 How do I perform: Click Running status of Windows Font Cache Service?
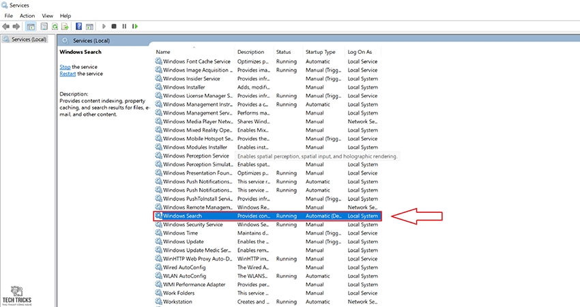[287, 61]
